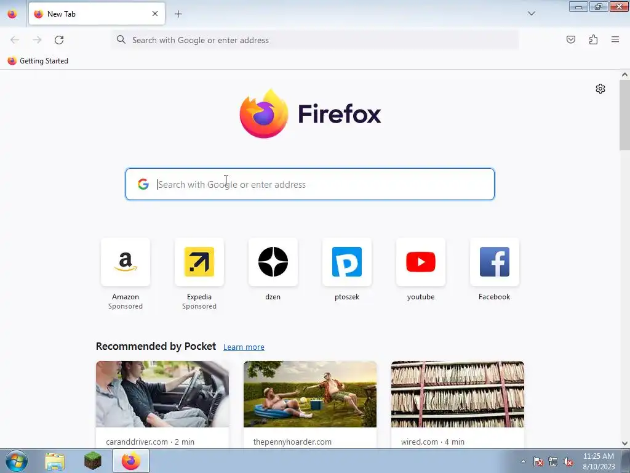The image size is (630, 473).
Task: Open the Extensions puzzle icon
Action: [594, 39]
